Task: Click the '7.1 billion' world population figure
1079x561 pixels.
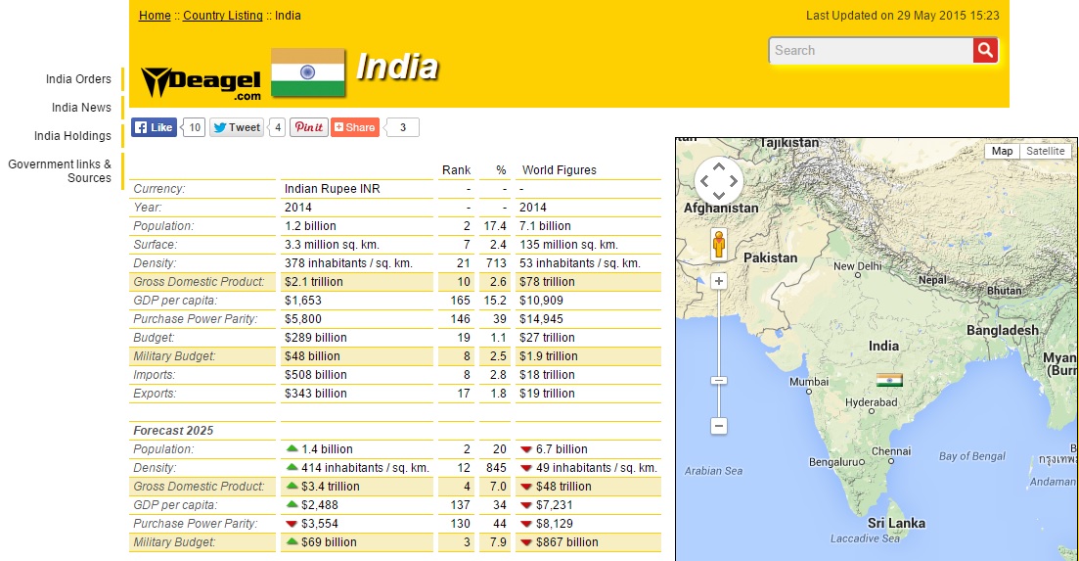Action: 545,226
